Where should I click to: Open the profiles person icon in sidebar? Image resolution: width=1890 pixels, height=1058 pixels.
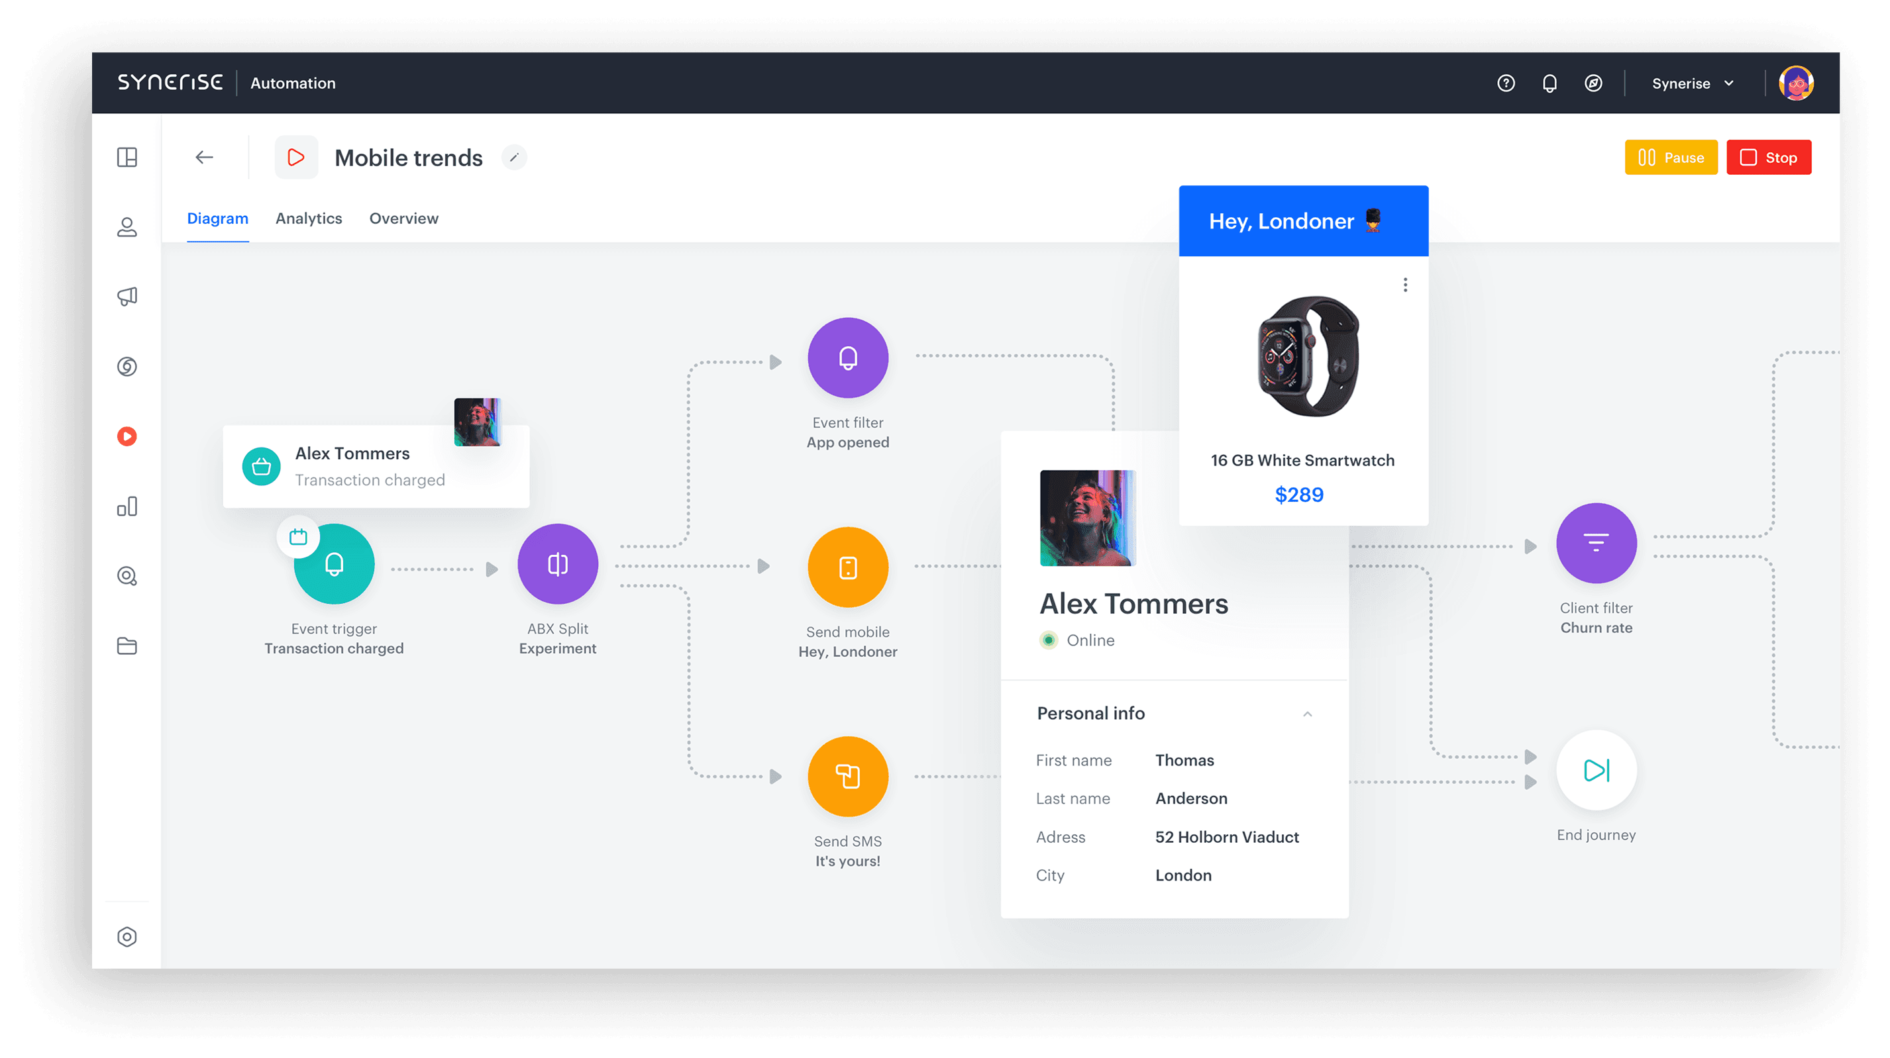point(127,227)
